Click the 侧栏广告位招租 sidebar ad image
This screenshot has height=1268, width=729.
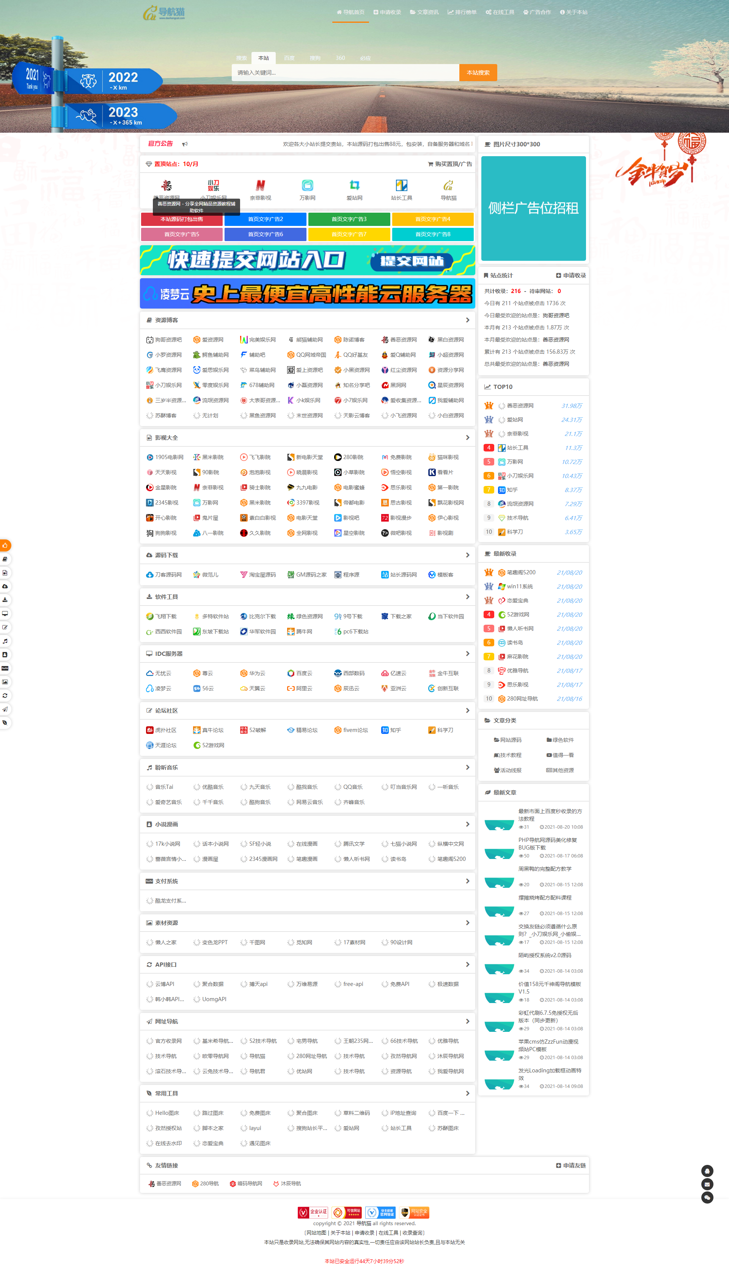(533, 208)
